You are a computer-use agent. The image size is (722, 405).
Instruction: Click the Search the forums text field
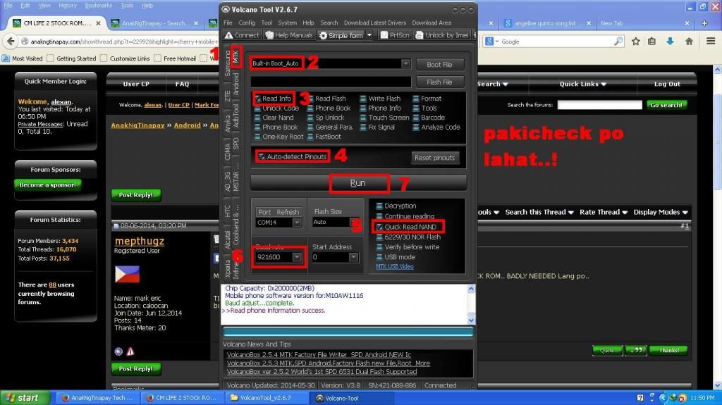pyautogui.click(x=599, y=105)
